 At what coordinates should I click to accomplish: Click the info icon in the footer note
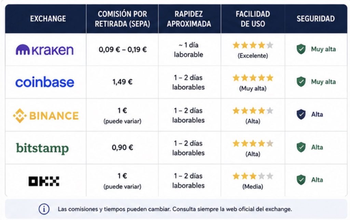[44, 209]
